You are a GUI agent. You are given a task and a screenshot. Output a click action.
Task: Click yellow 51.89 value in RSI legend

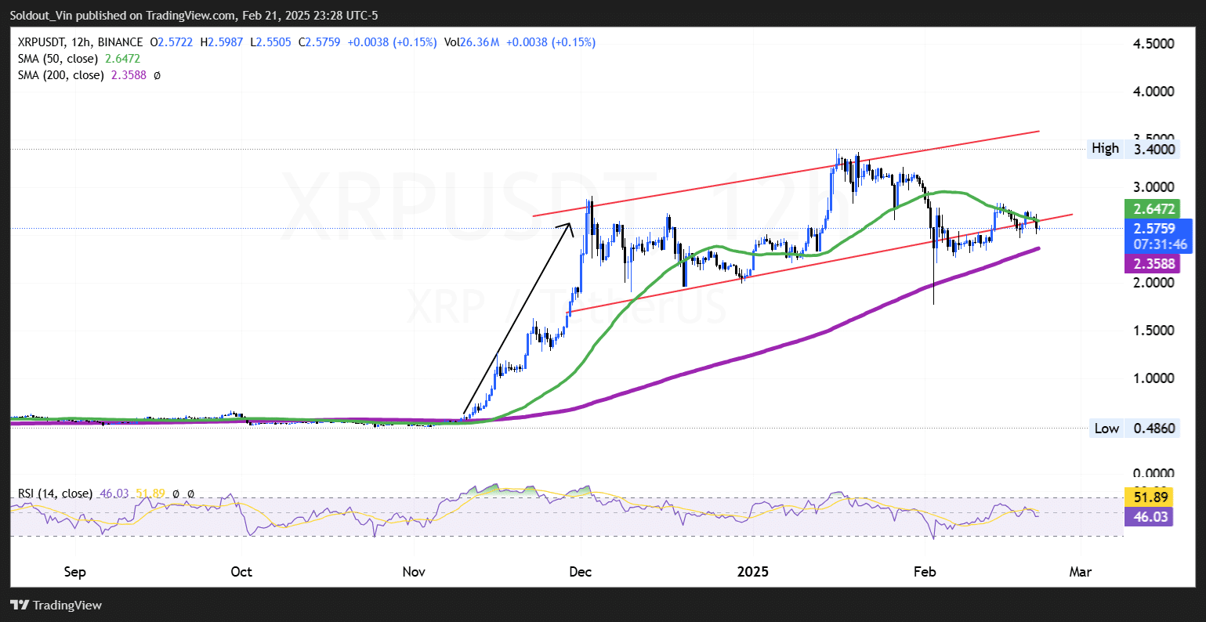pyautogui.click(x=149, y=494)
